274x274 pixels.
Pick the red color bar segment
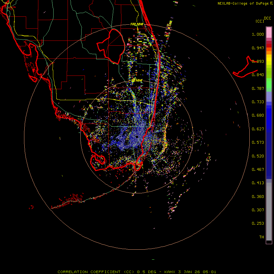[269, 46]
